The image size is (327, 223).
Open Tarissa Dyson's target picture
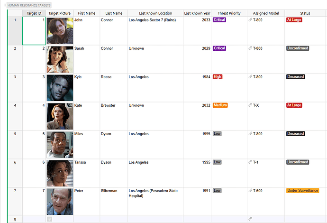point(60,173)
